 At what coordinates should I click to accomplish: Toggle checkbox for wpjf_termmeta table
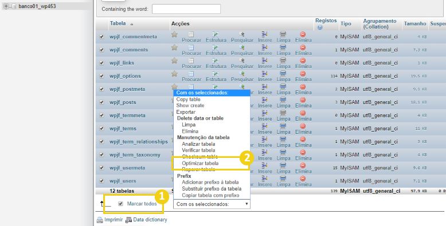(102, 116)
